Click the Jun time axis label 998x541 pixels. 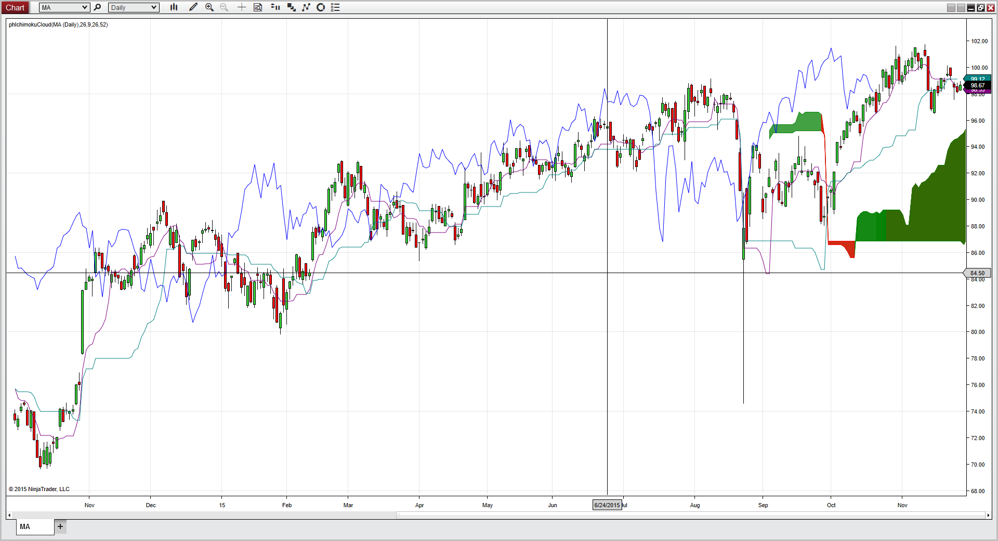click(x=553, y=505)
